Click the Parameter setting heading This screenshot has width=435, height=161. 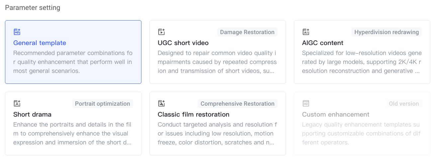[x=33, y=8]
